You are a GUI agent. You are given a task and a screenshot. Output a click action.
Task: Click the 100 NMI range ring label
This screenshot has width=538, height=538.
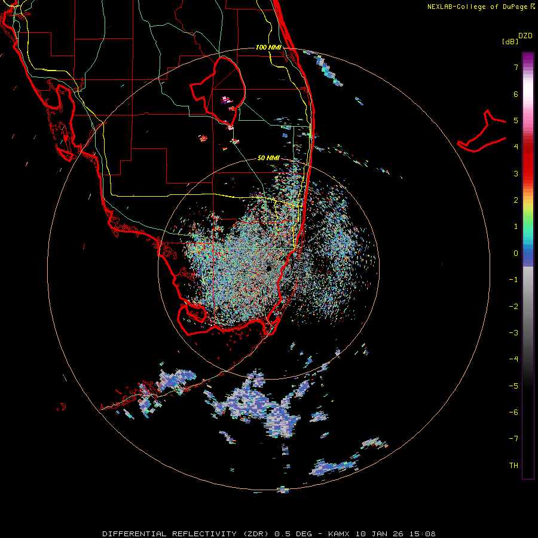tap(268, 47)
